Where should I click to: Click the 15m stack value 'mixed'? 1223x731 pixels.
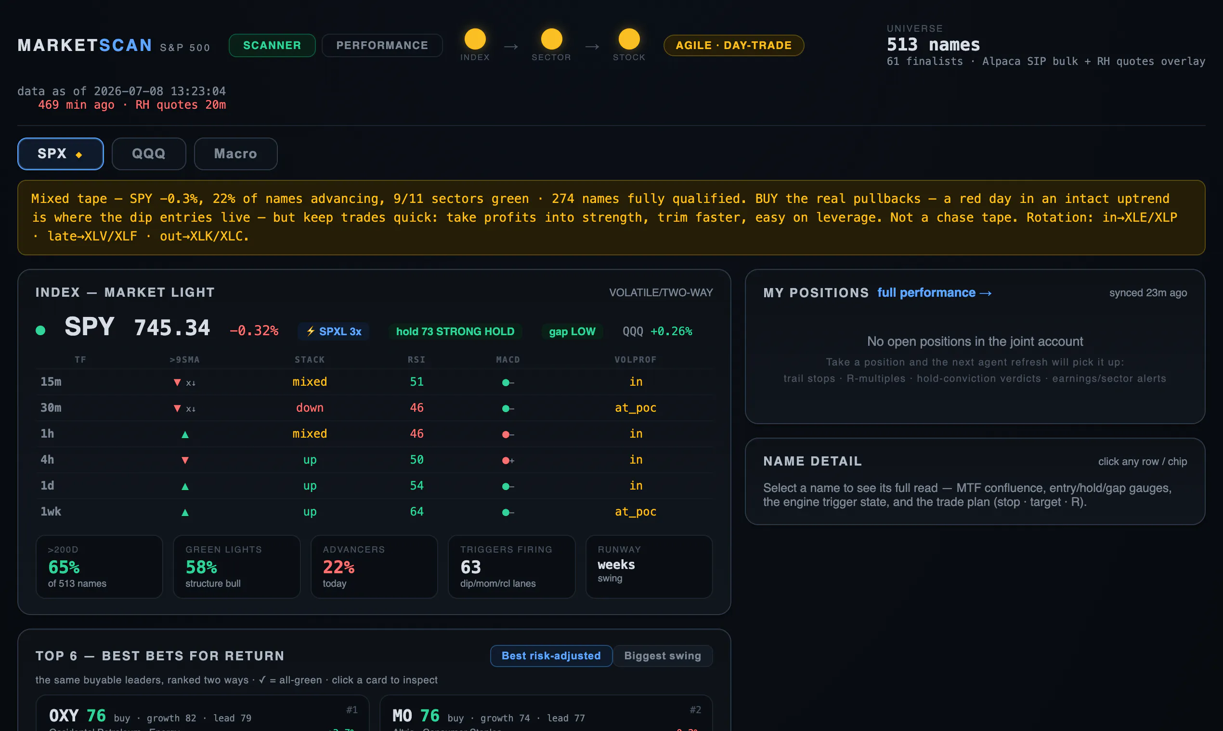point(310,382)
